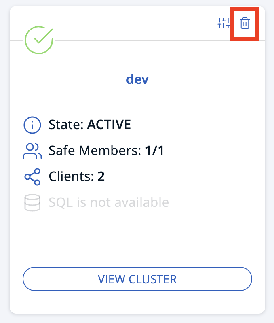274x323 pixels.
Task: Open cluster settings via the sliders icon
Action: [x=223, y=23]
